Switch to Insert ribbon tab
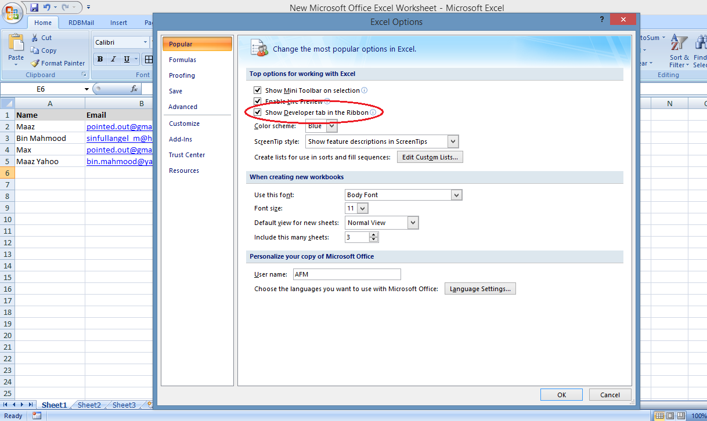This screenshot has height=421, width=707. click(x=118, y=23)
